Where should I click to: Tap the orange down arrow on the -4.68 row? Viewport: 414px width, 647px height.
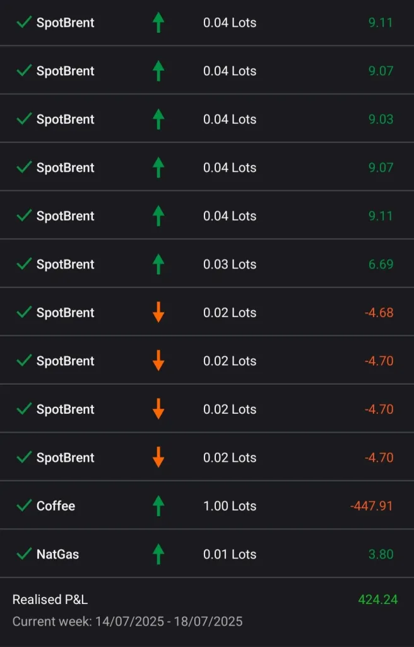(x=158, y=313)
